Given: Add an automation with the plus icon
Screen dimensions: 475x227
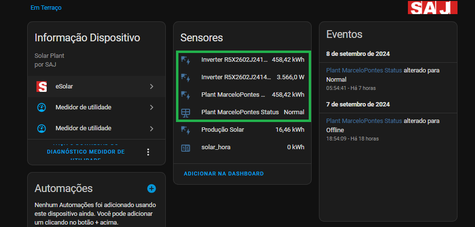Looking at the screenshot, I should [x=151, y=189].
